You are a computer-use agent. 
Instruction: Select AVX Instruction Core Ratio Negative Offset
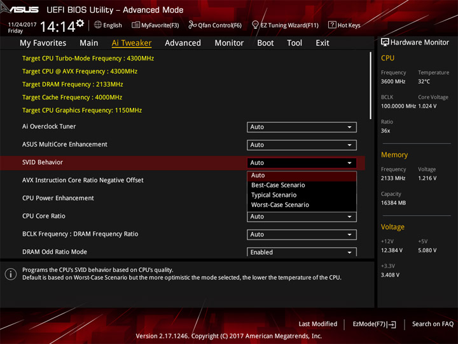click(83, 180)
